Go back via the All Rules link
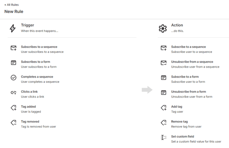This screenshot has width=229, height=148. [12, 5]
